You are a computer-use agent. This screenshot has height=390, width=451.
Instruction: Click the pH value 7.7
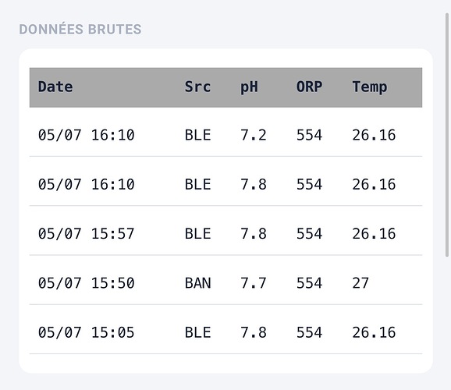point(253,283)
